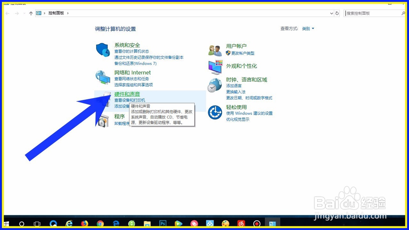This screenshot has height=230, width=409.
Task: Open 硬件和声音 category
Action: [127, 94]
